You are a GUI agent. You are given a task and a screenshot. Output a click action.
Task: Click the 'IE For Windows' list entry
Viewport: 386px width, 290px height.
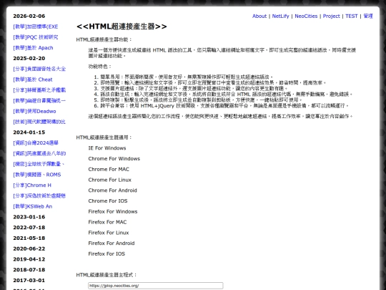(107, 148)
